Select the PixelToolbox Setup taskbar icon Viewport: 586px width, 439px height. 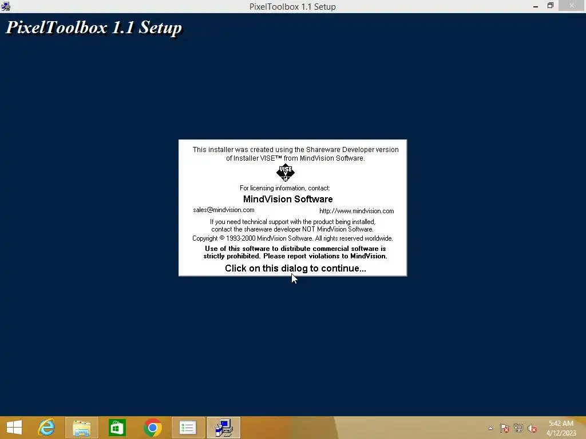pyautogui.click(x=224, y=428)
